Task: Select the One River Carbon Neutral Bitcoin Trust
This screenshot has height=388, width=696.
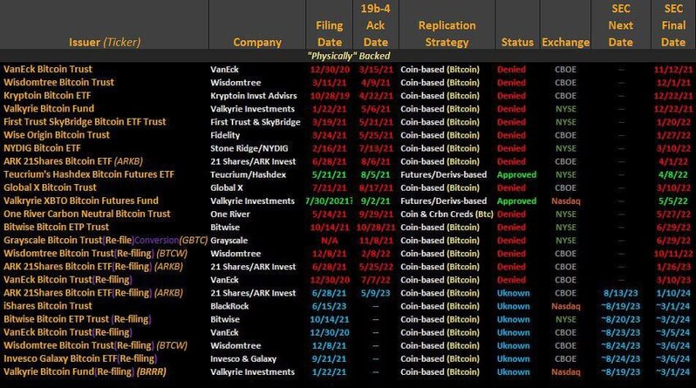Action: click(87, 214)
